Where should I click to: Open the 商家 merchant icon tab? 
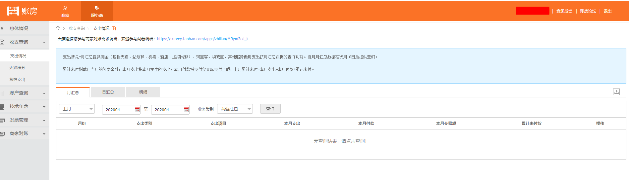(x=65, y=11)
